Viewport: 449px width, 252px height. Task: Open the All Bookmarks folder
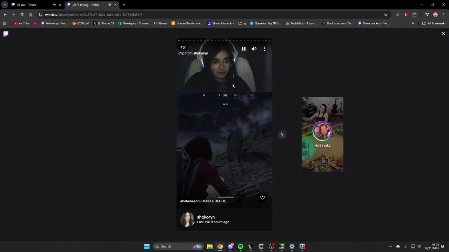434,23
